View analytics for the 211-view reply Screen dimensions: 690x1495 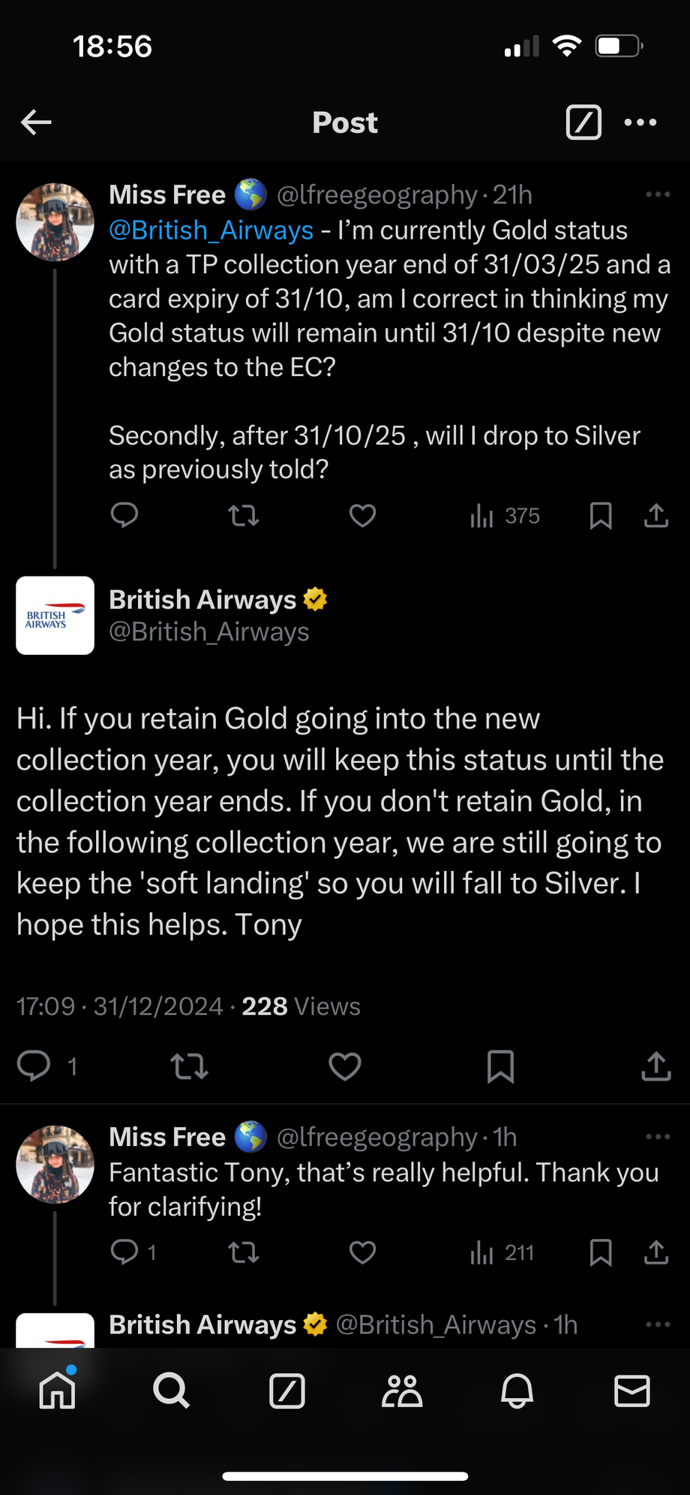click(x=502, y=1252)
